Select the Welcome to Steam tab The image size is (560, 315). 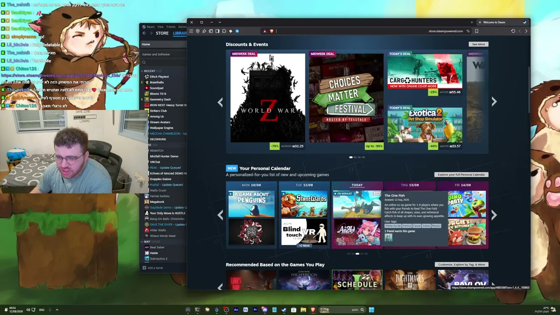pyautogui.click(x=503, y=22)
